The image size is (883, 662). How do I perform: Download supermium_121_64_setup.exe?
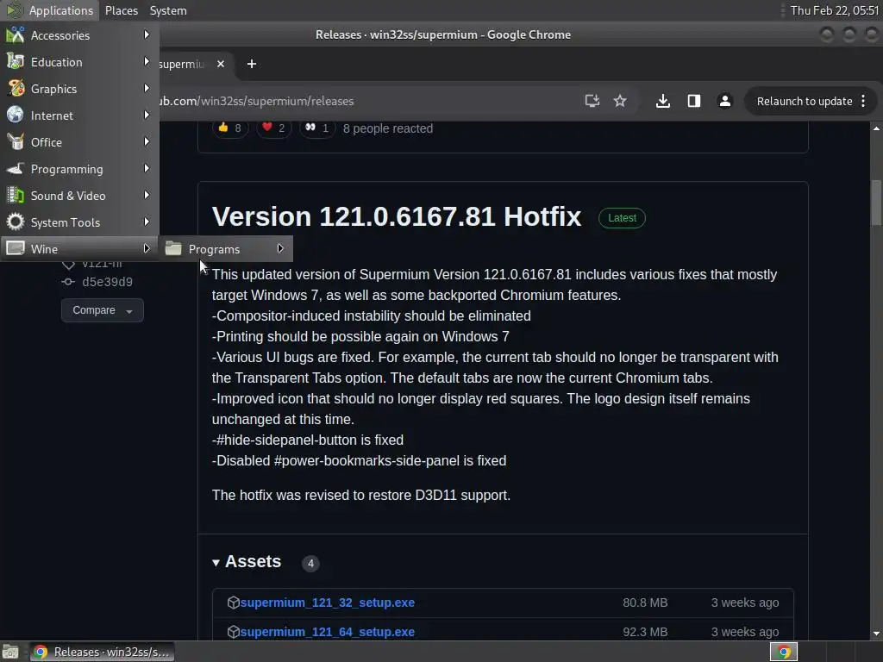tap(327, 632)
